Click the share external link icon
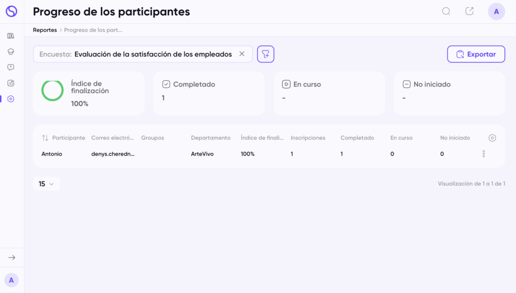This screenshot has width=516, height=293. click(x=470, y=11)
